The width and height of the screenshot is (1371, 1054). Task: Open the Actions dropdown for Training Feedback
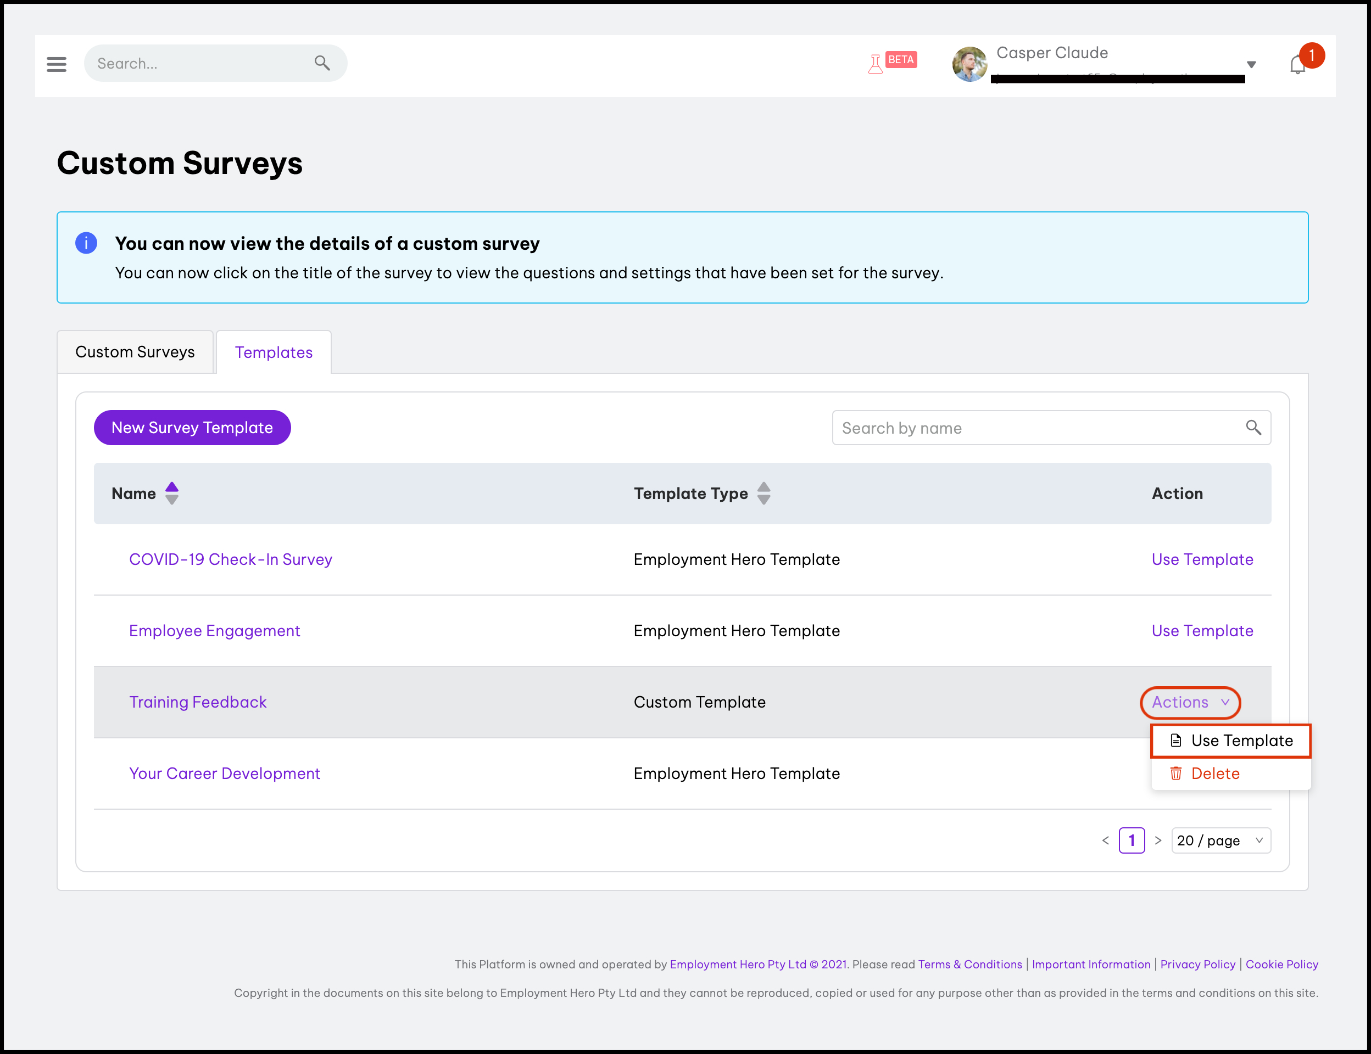1190,702
